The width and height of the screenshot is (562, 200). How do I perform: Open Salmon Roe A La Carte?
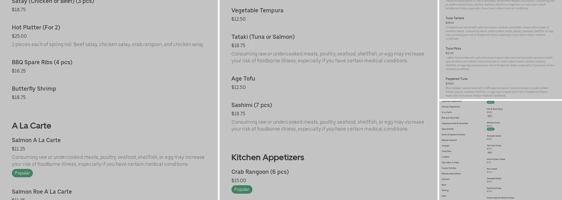[42, 192]
